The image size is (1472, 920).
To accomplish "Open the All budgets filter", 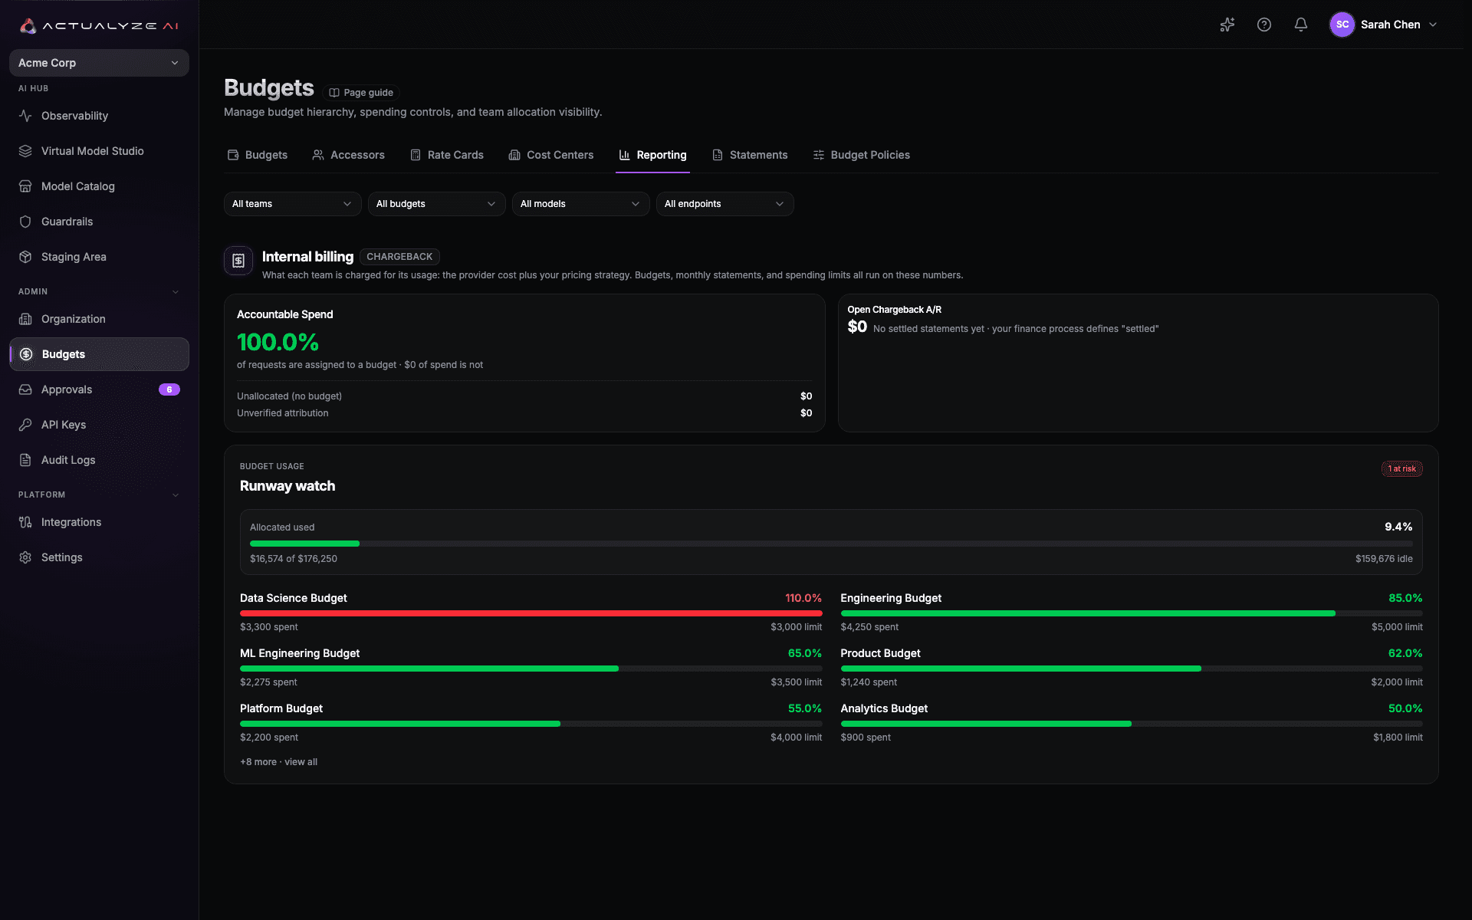I will coord(436,204).
